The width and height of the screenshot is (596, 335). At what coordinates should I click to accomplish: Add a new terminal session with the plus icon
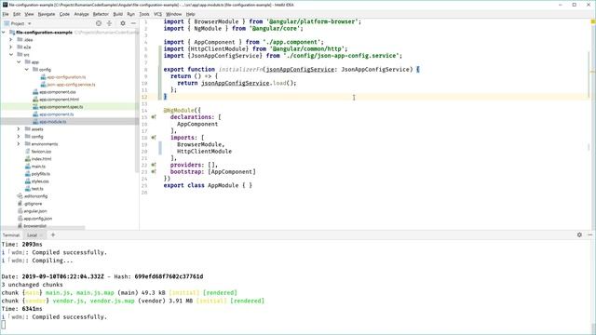click(x=53, y=234)
